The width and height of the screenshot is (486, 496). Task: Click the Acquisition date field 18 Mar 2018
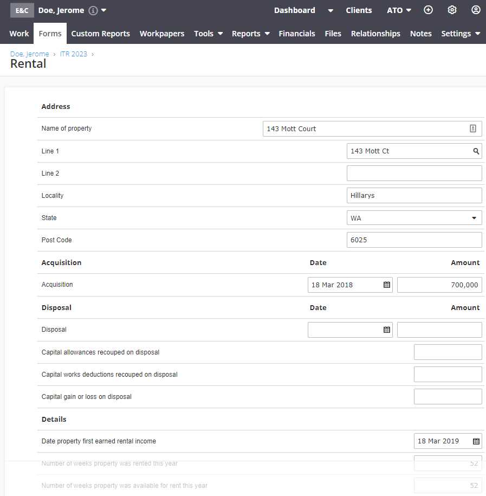coord(350,285)
